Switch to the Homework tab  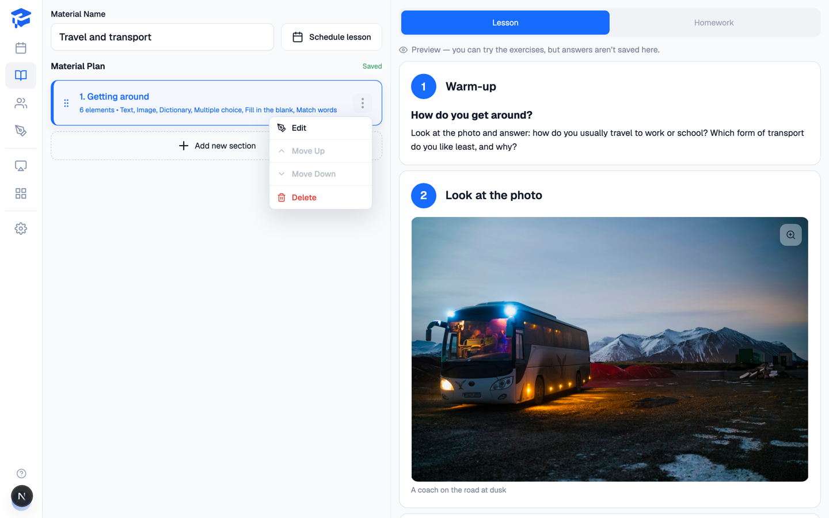[x=714, y=22]
